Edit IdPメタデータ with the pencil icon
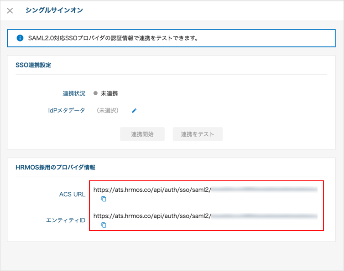 click(x=134, y=111)
